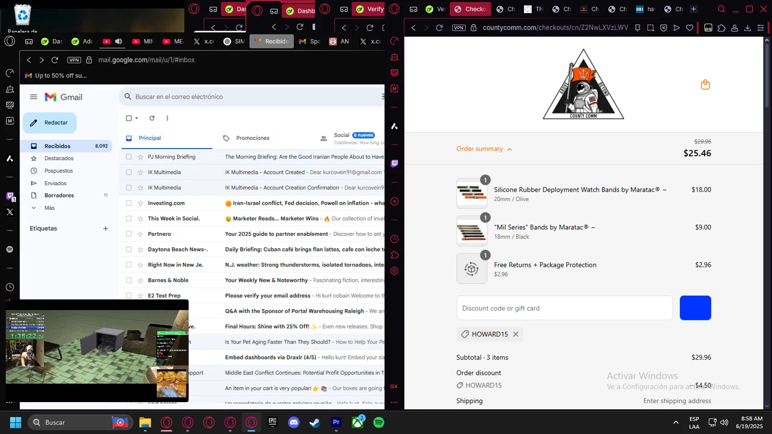772x434 pixels.
Task: Open ad blocker shield in checkout address bar
Action: coord(663,28)
